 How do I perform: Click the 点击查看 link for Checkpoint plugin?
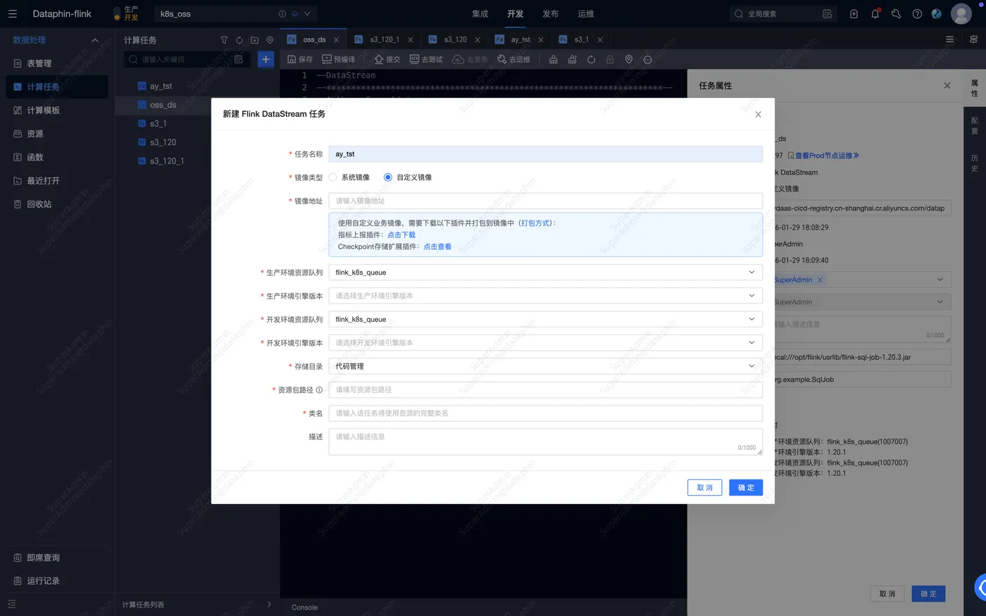coord(437,246)
